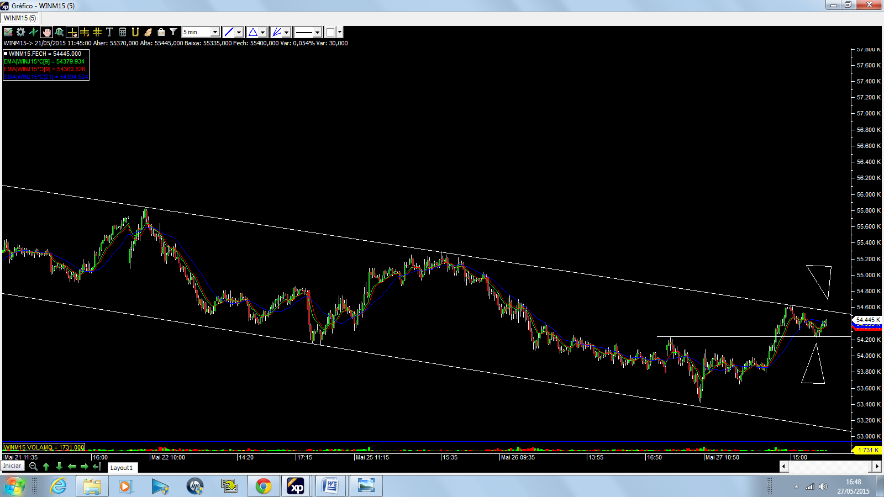Viewport: 884px width, 497px height.
Task: Click horizontal scrollbar right arrow
Action: click(877, 467)
